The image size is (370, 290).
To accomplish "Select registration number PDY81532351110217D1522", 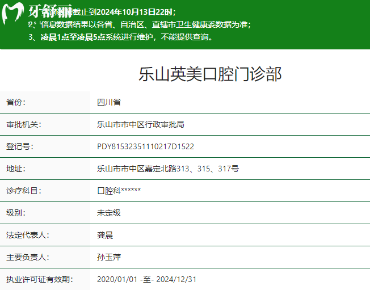I will [x=146, y=146].
